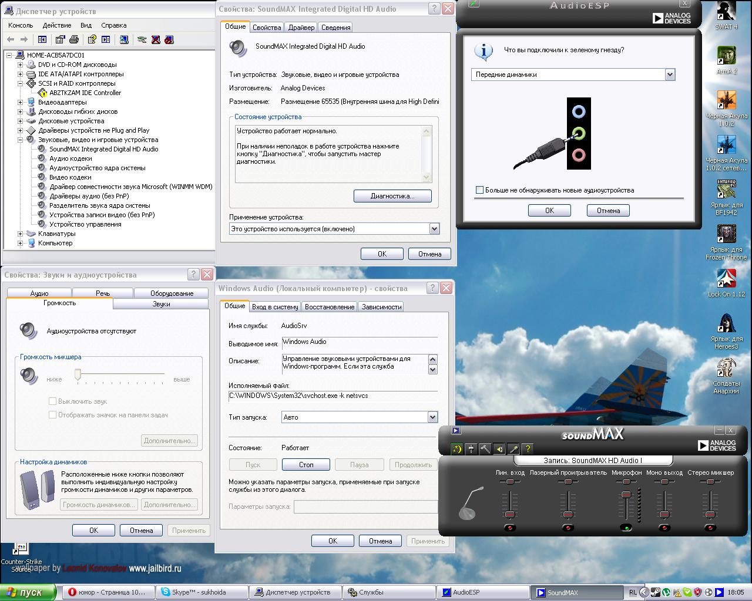Open the BF1942 desktop shortcut
The width and height of the screenshot is (752, 601).
coord(727,197)
